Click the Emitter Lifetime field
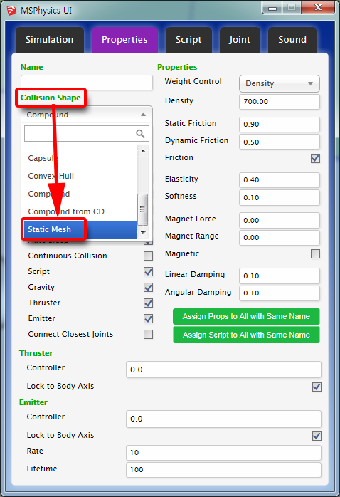Image resolution: width=340 pixels, height=497 pixels. pos(223,470)
